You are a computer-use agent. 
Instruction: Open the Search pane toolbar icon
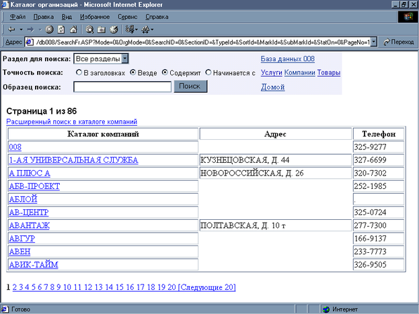pos(89,30)
